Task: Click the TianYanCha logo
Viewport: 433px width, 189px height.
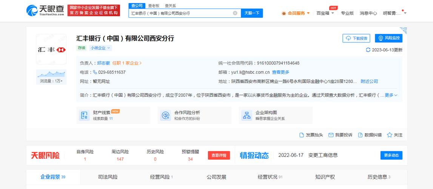Action: tap(45, 10)
